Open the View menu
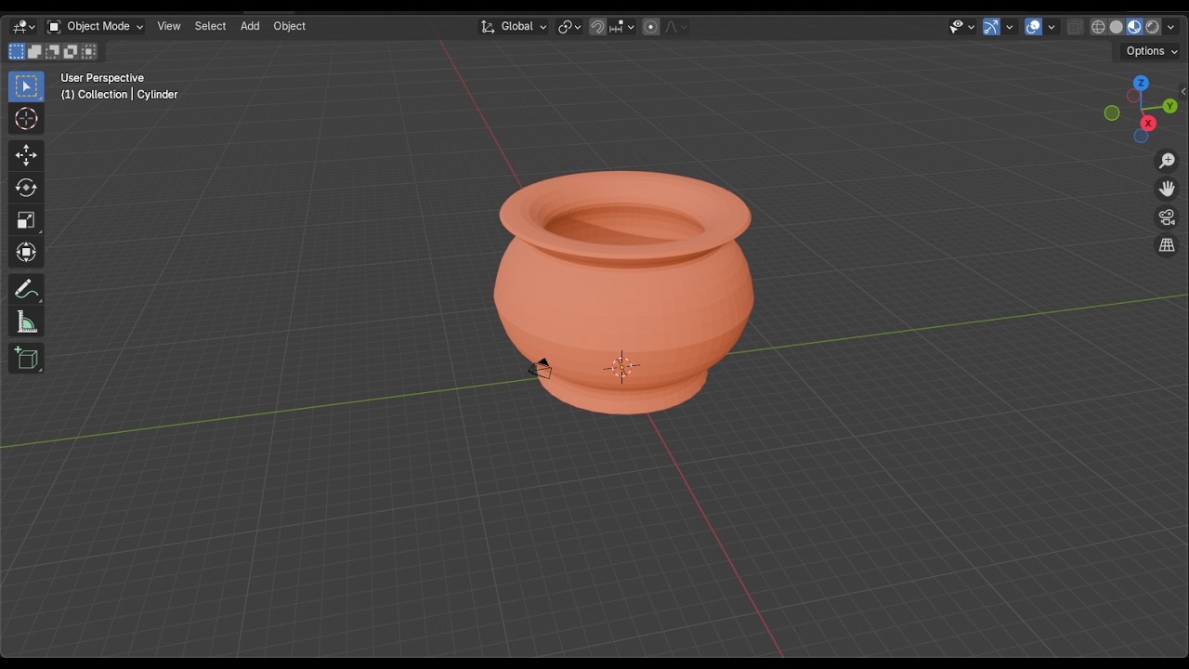The image size is (1189, 669). point(169,26)
